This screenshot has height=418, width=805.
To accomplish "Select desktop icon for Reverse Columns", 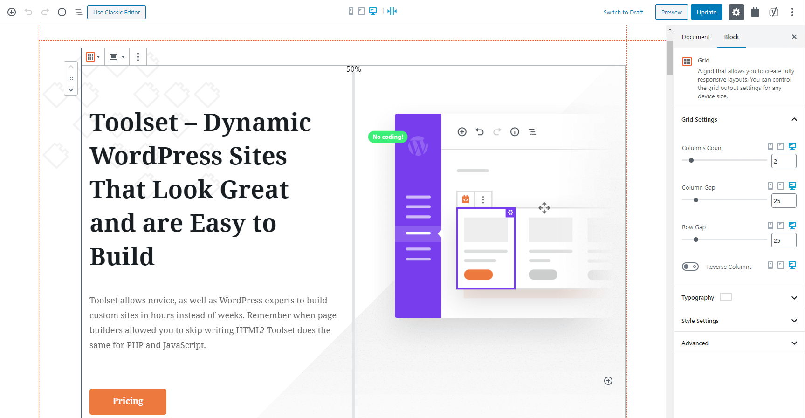I will point(792,265).
